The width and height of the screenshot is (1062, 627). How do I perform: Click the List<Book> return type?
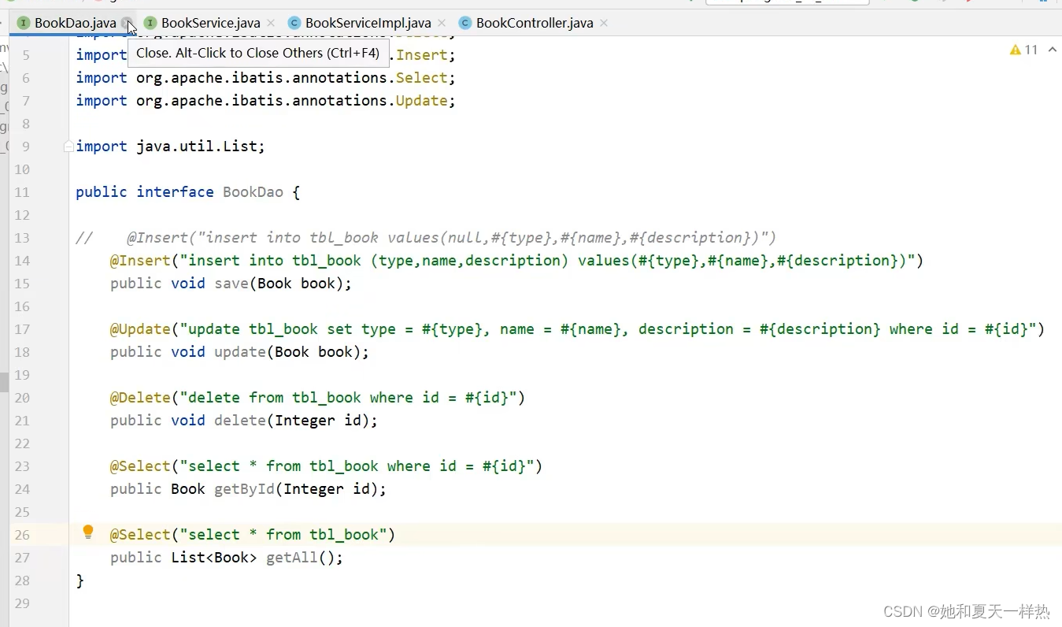pos(214,558)
